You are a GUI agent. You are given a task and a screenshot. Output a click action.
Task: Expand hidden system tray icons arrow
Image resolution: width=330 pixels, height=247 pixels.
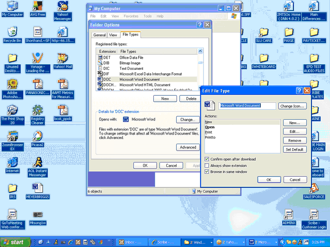click(x=283, y=242)
